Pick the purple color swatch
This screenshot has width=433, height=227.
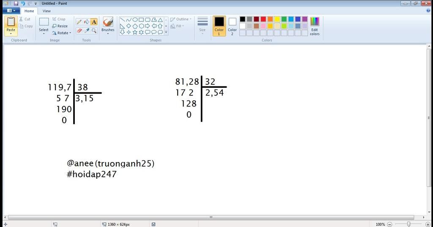(x=304, y=19)
